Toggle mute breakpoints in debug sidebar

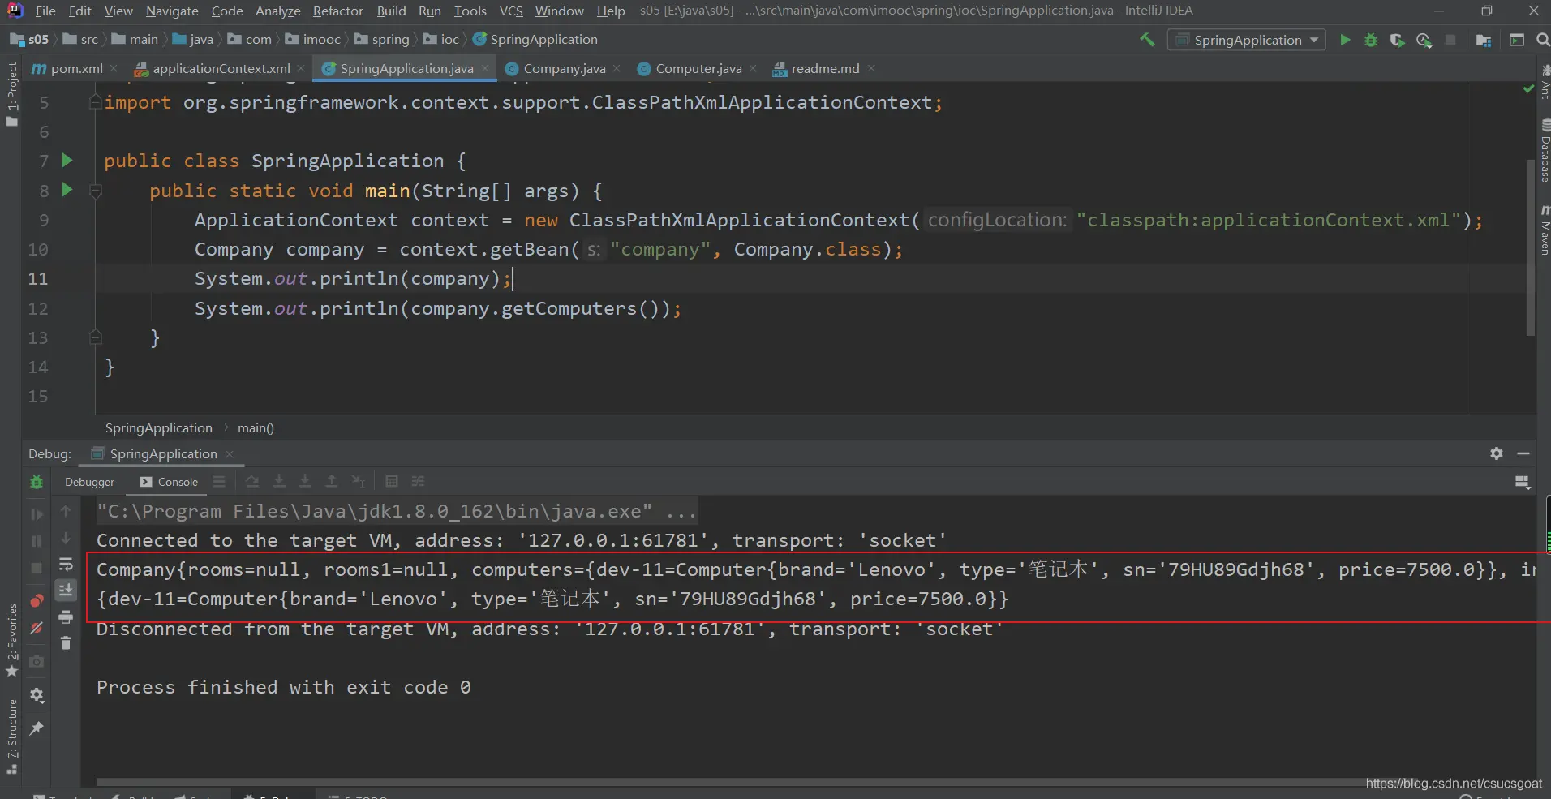[37, 628]
